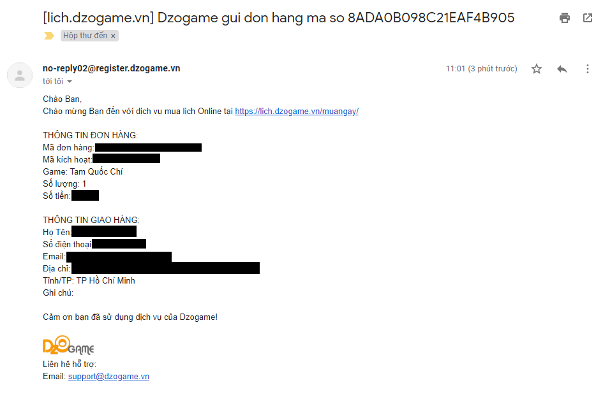Click the Dzogame logo image

[x=68, y=345]
